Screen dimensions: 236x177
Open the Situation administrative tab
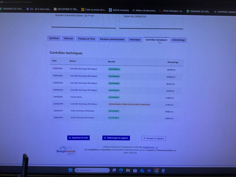(112, 39)
